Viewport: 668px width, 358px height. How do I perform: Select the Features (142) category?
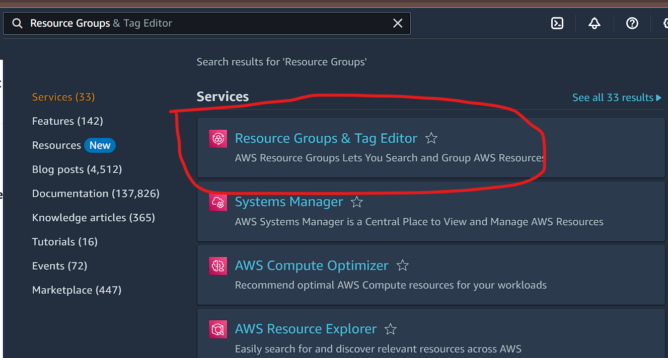tap(67, 121)
